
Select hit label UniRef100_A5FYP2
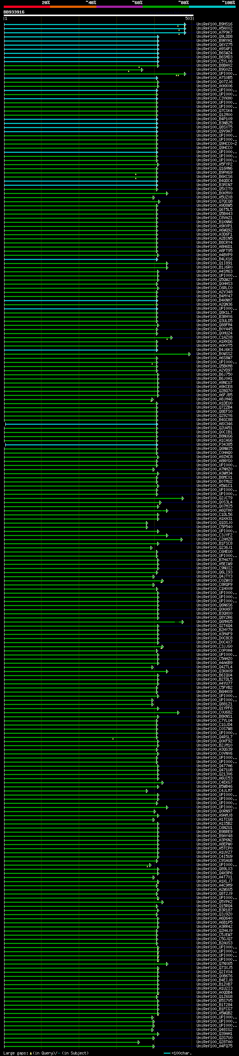(x=214, y=164)
